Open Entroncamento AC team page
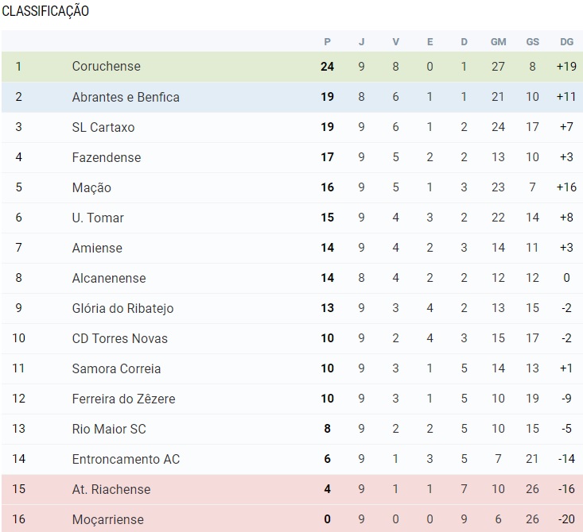 126,459
